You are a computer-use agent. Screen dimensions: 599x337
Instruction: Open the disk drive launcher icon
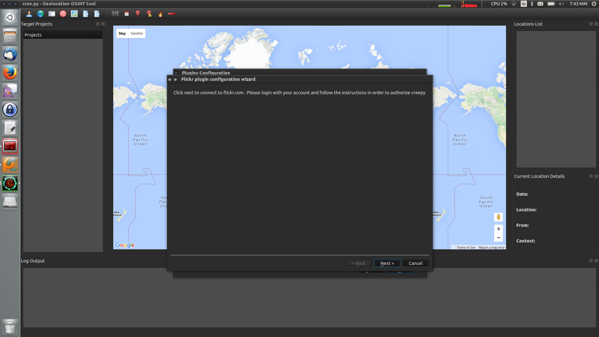tap(10, 202)
